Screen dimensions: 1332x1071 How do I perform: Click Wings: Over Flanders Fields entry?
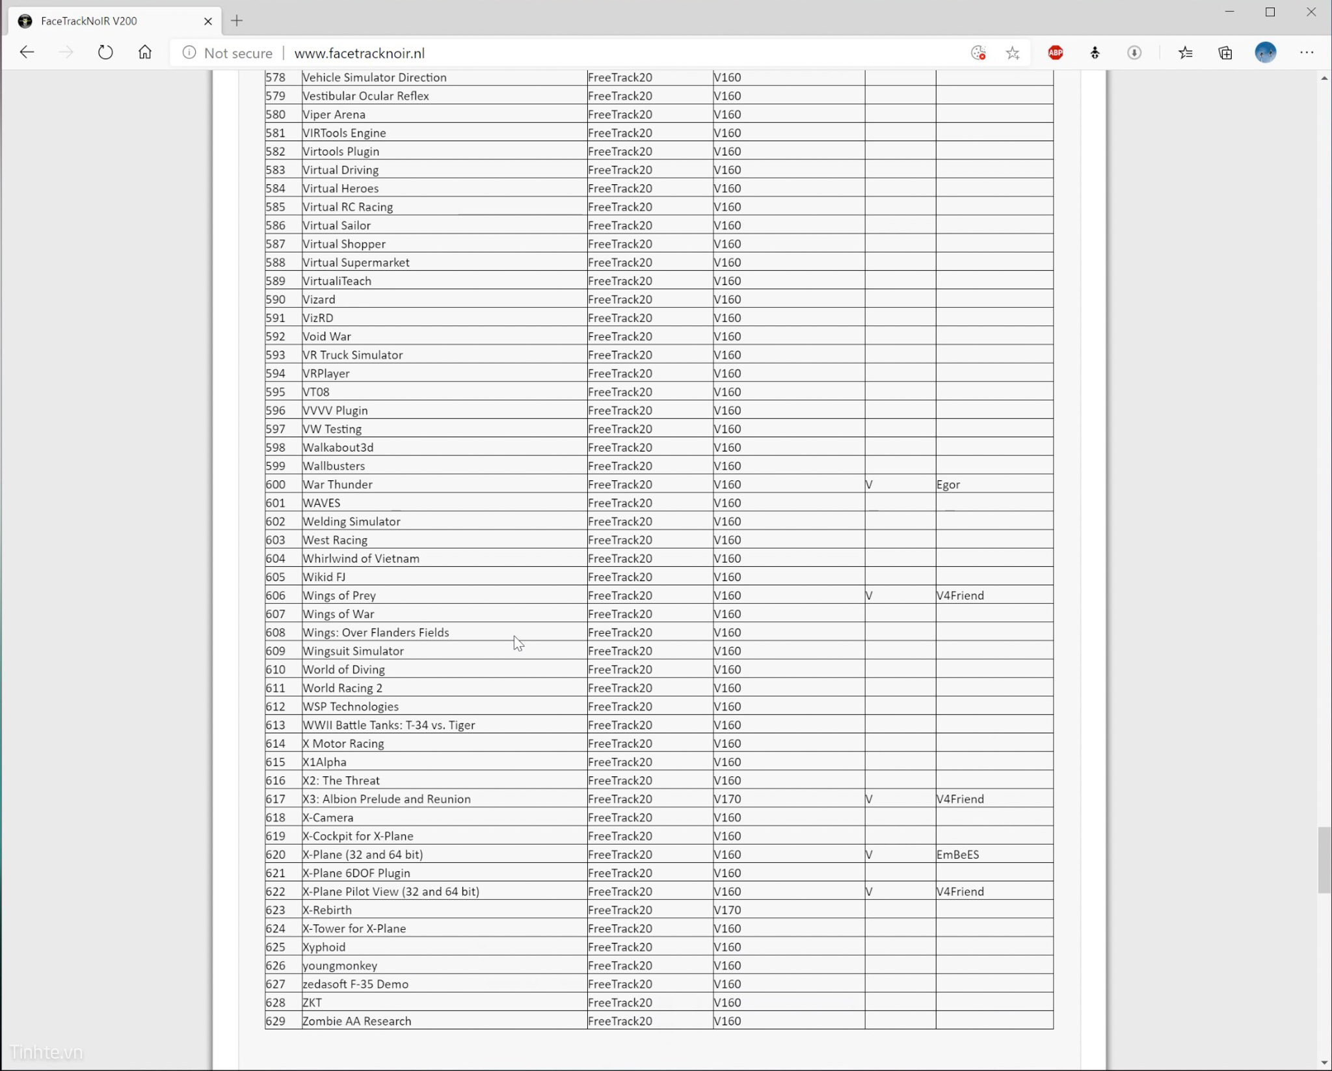(x=376, y=633)
